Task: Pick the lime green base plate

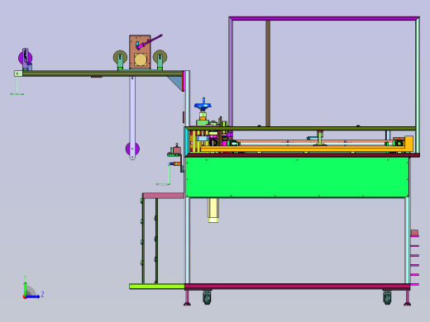Action: pos(157,286)
